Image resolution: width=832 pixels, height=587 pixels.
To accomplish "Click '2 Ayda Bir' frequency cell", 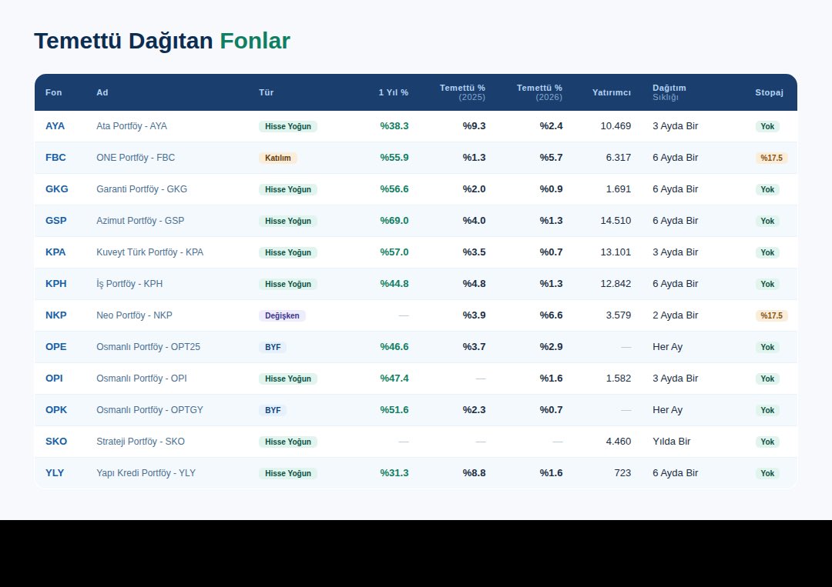I will 676,315.
